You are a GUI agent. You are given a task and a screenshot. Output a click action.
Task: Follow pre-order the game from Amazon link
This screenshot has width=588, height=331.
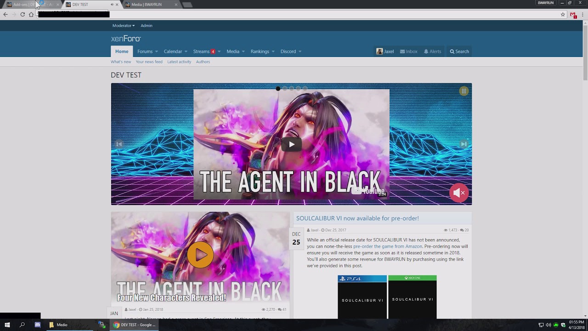point(388,246)
